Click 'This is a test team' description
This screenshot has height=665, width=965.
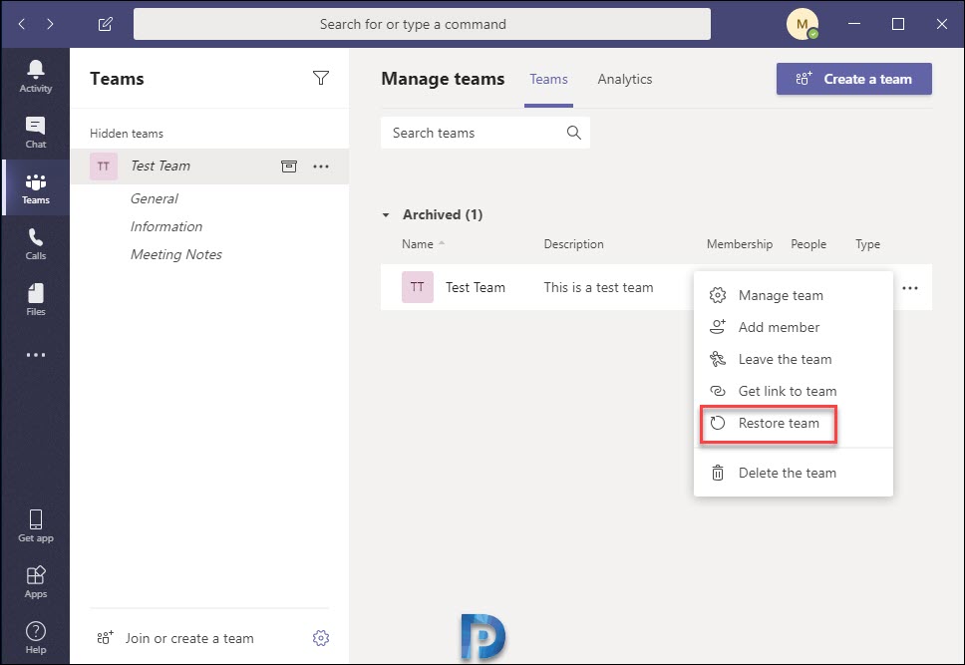tap(598, 287)
